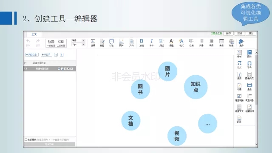The image size is (272, 153).
Task: Open the globe hyperlink icon in toolbar
Action: 231,42
